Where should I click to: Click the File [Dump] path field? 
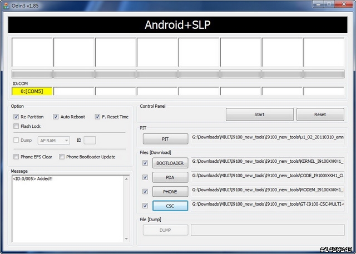coord(268,230)
